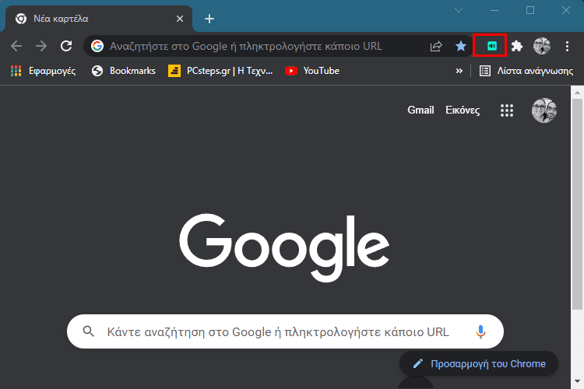Open Εφαρμογές apps shortcut
The height and width of the screenshot is (389, 584).
click(43, 71)
